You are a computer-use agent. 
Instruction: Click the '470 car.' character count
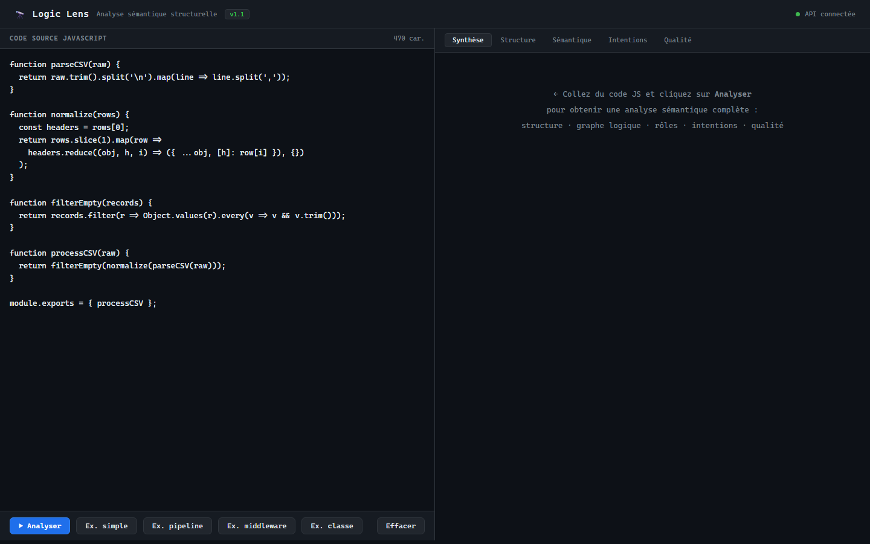coord(408,38)
